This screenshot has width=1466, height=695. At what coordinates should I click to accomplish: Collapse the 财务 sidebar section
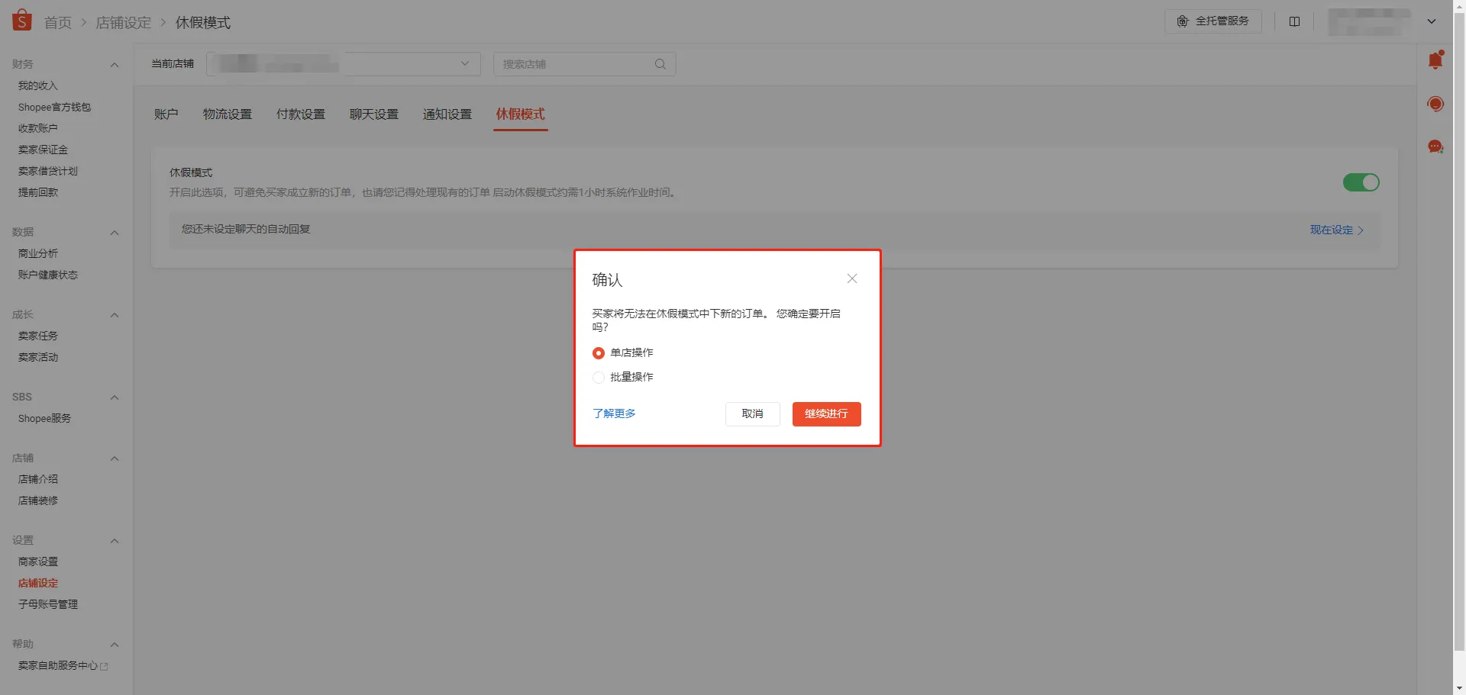[115, 65]
